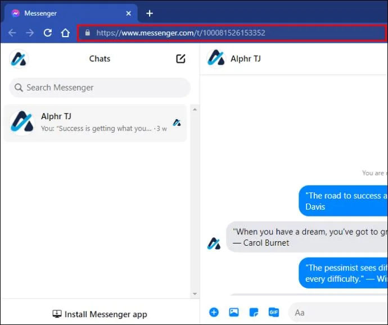Attach a photo with the image icon

pyautogui.click(x=234, y=313)
